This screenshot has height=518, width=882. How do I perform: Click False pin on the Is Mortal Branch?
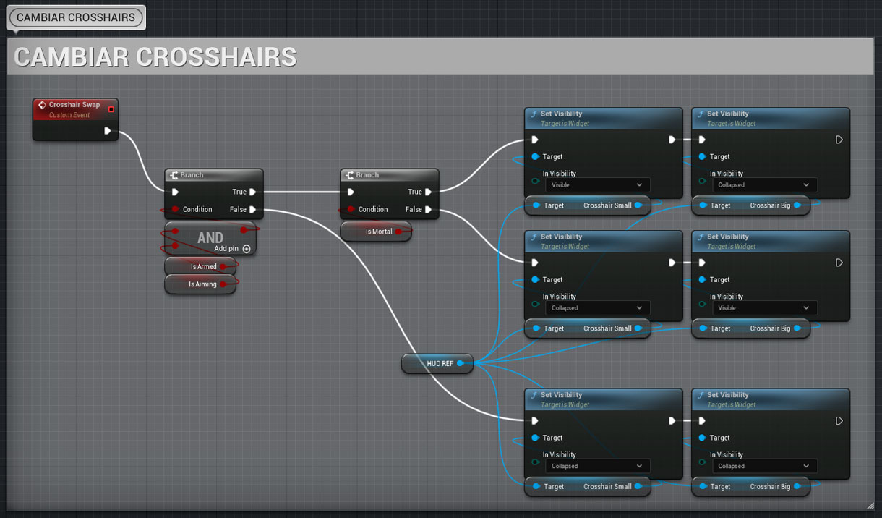point(428,209)
